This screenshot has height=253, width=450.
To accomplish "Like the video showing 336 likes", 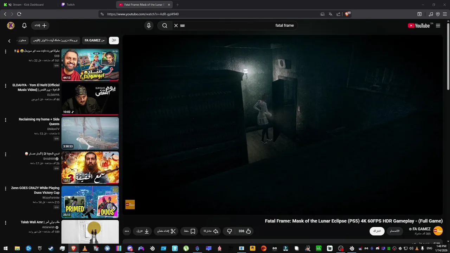I will click(x=245, y=231).
